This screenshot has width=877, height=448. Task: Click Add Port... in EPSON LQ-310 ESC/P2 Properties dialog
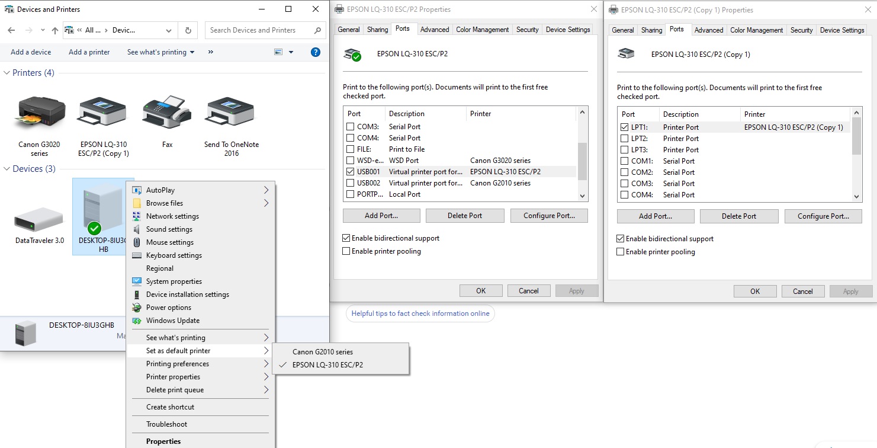point(381,216)
